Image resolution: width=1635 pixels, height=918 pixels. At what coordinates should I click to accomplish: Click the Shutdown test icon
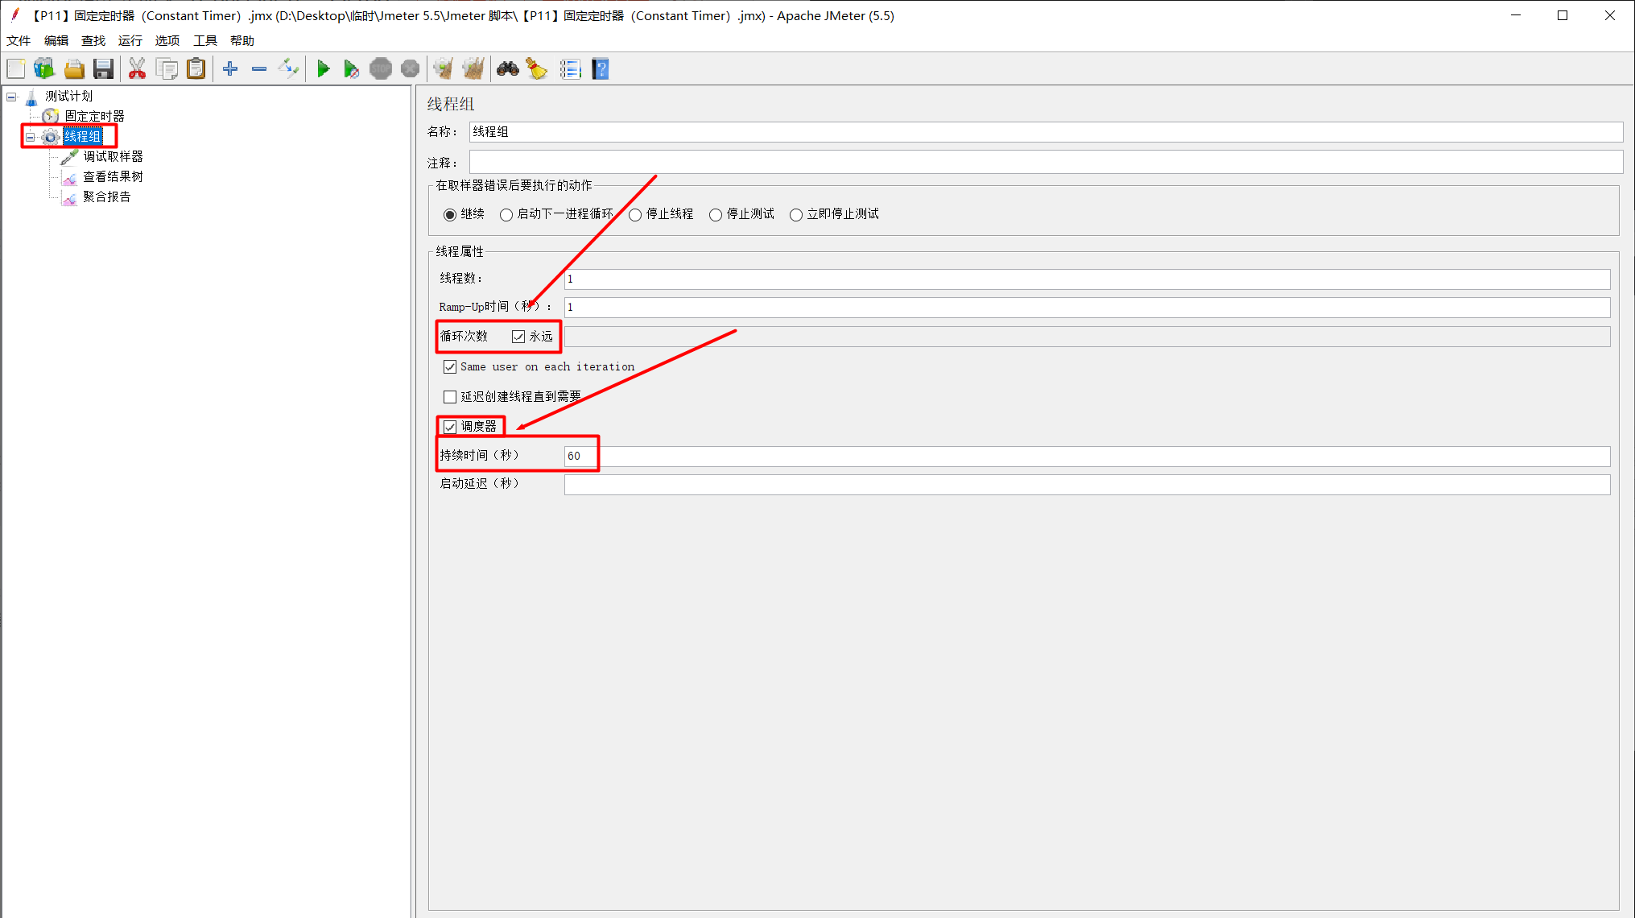pos(410,69)
